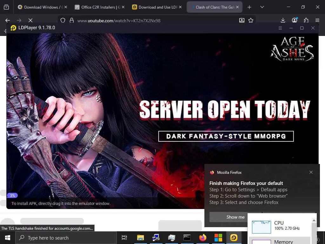Open LDPlayer hamburger menu
Viewport: 325px width, 244px height.
pos(280,28)
